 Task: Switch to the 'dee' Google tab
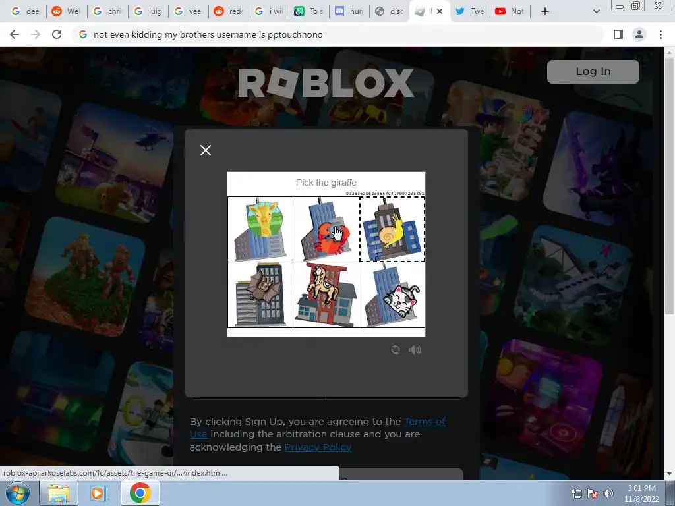tap(25, 11)
